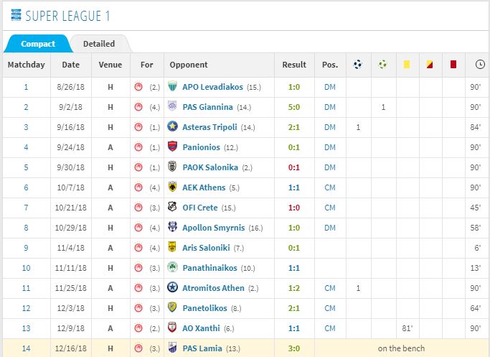Click the Asteras Tripoli club crest
Image resolution: width=490 pixels, height=357 pixels.
click(172, 127)
